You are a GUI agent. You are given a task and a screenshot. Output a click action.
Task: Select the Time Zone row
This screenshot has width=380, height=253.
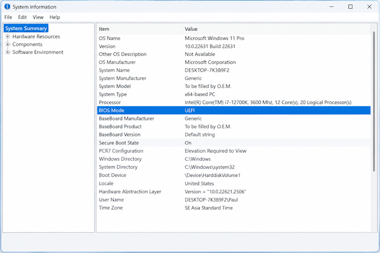click(x=234, y=208)
